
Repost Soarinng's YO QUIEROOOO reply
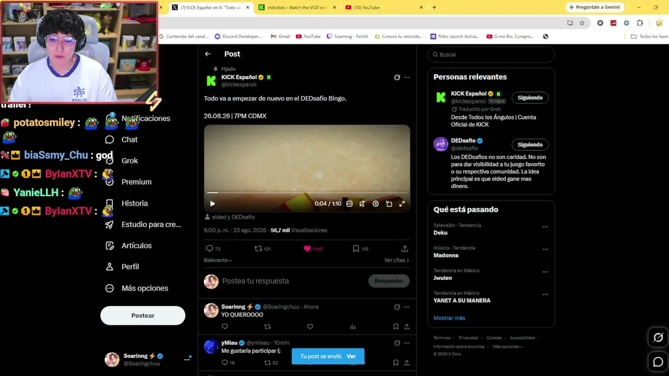click(268, 327)
